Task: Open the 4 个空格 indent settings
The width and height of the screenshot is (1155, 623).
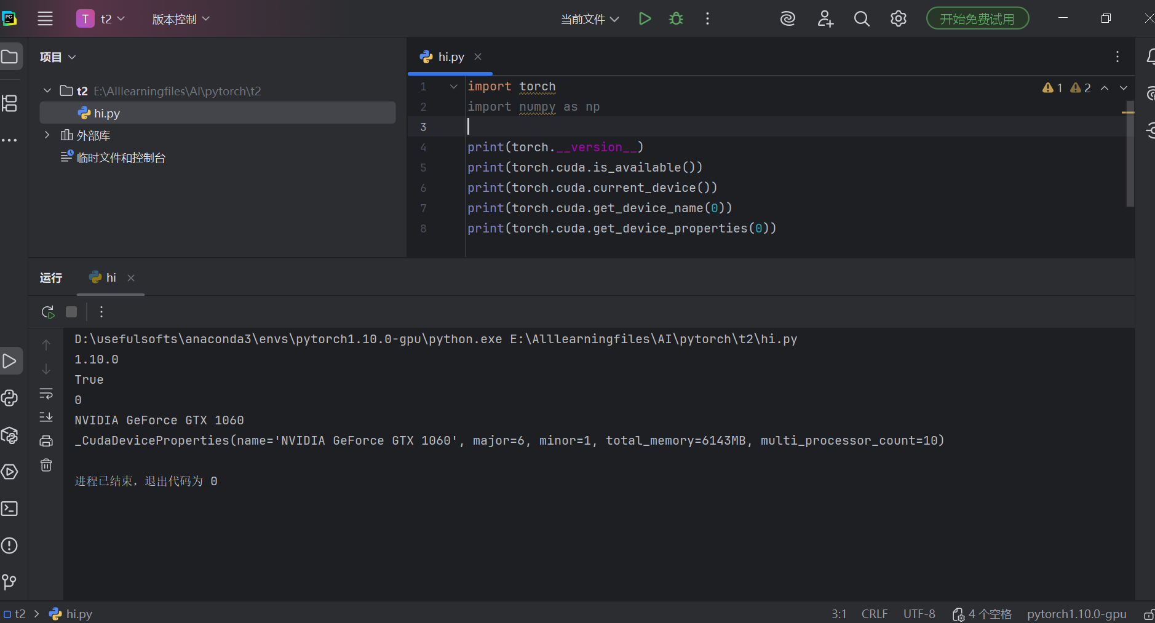Action: [982, 614]
